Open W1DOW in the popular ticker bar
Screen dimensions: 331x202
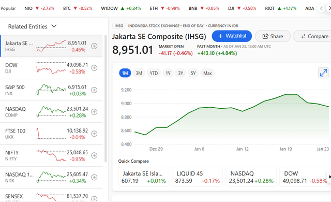click(121, 8)
